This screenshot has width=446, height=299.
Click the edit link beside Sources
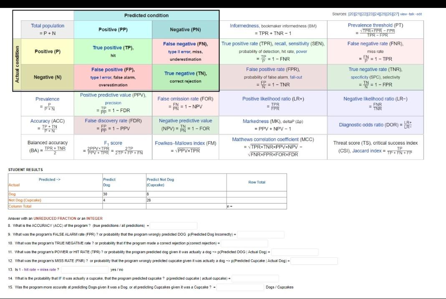pyautogui.click(x=419, y=14)
